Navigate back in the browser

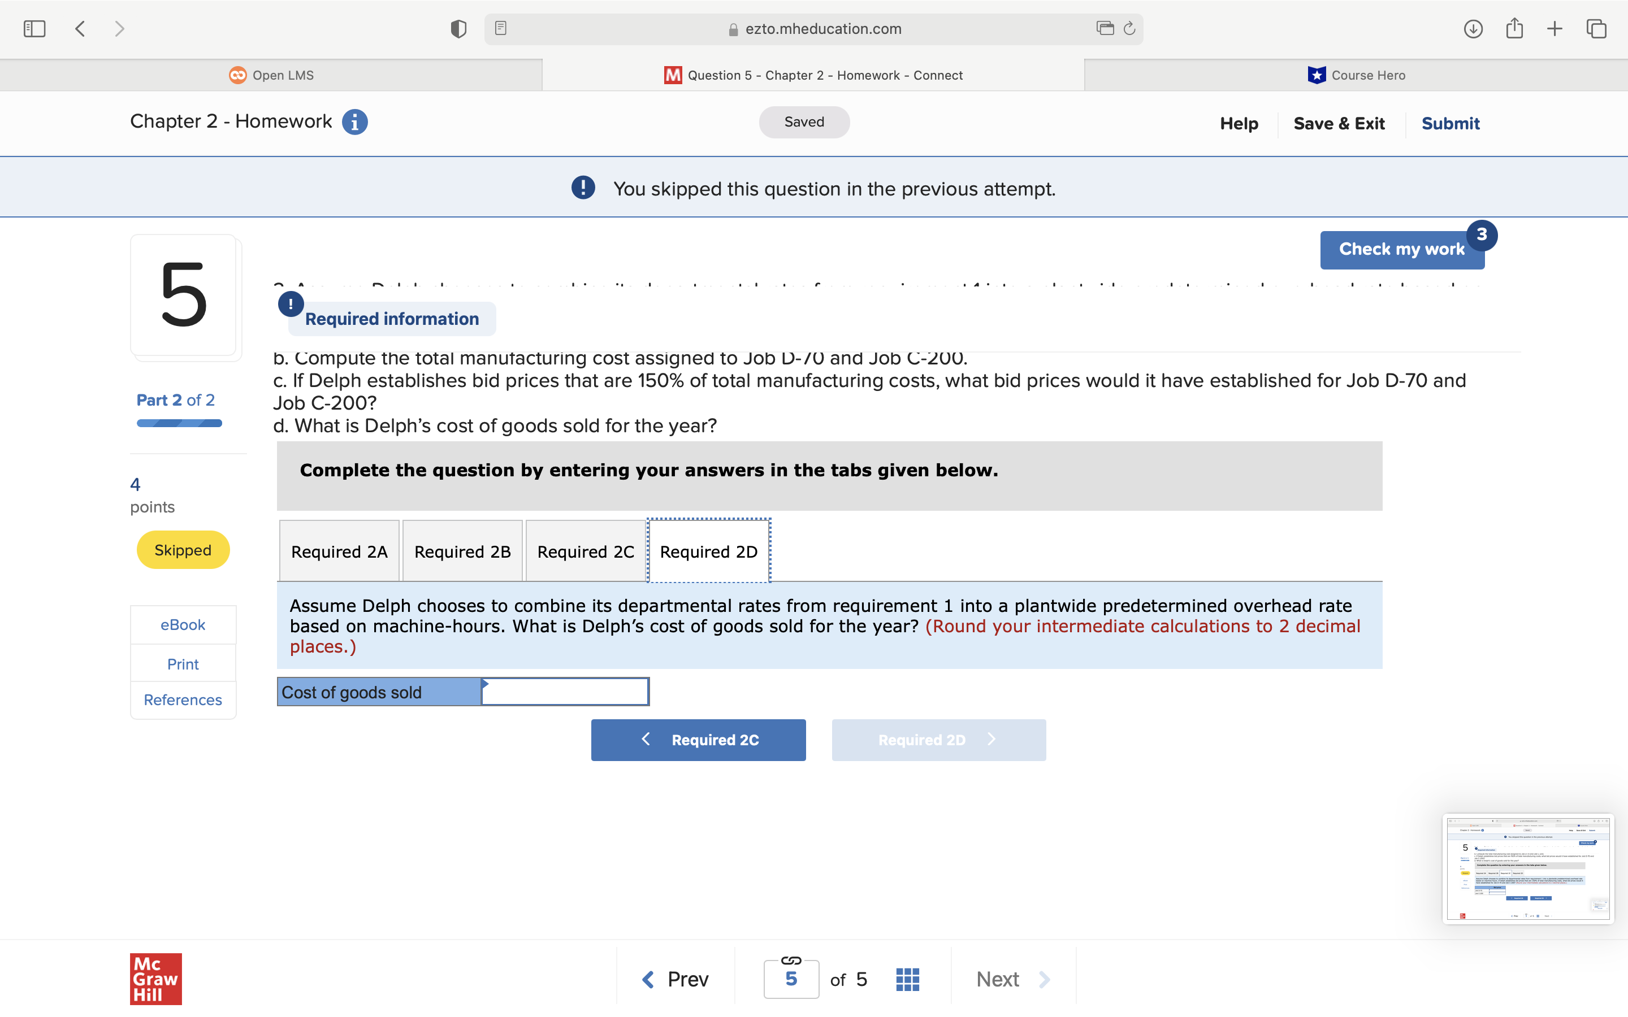click(x=79, y=28)
